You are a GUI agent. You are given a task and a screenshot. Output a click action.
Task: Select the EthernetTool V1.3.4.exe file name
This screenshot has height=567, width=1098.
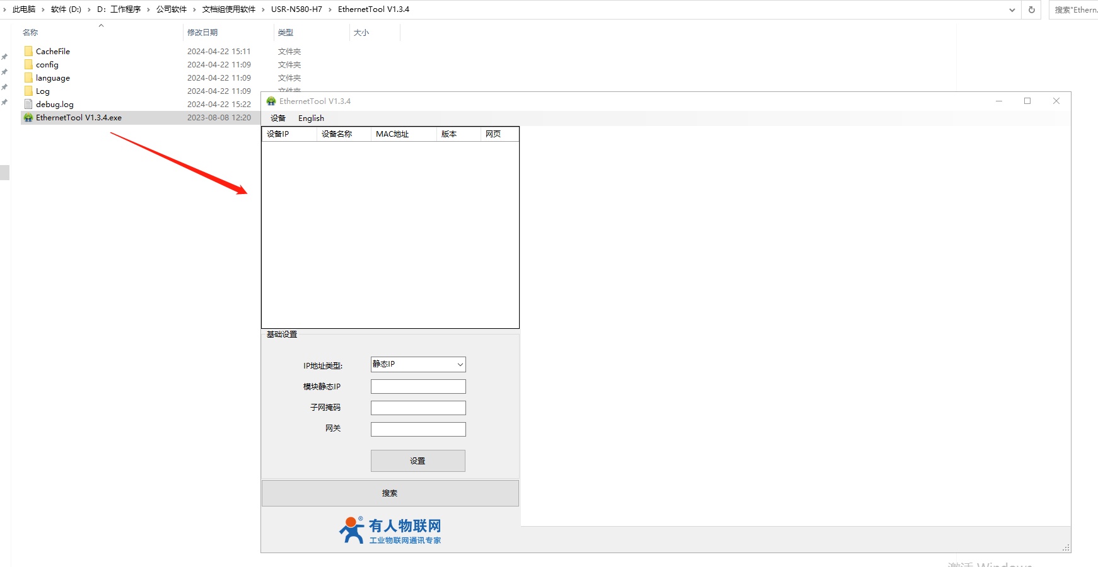[x=79, y=117]
